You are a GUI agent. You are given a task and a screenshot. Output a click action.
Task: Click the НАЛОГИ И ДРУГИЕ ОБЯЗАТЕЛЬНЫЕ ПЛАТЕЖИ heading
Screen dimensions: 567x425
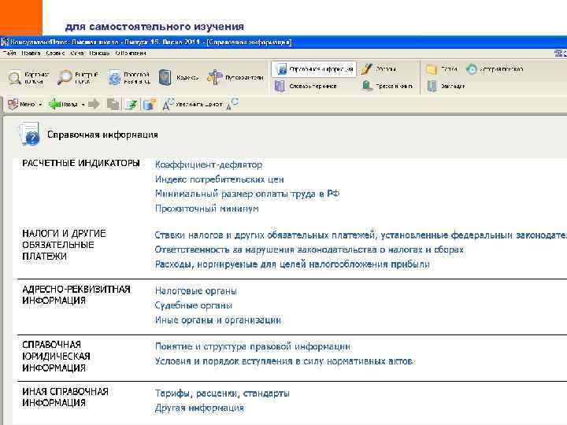pos(64,245)
